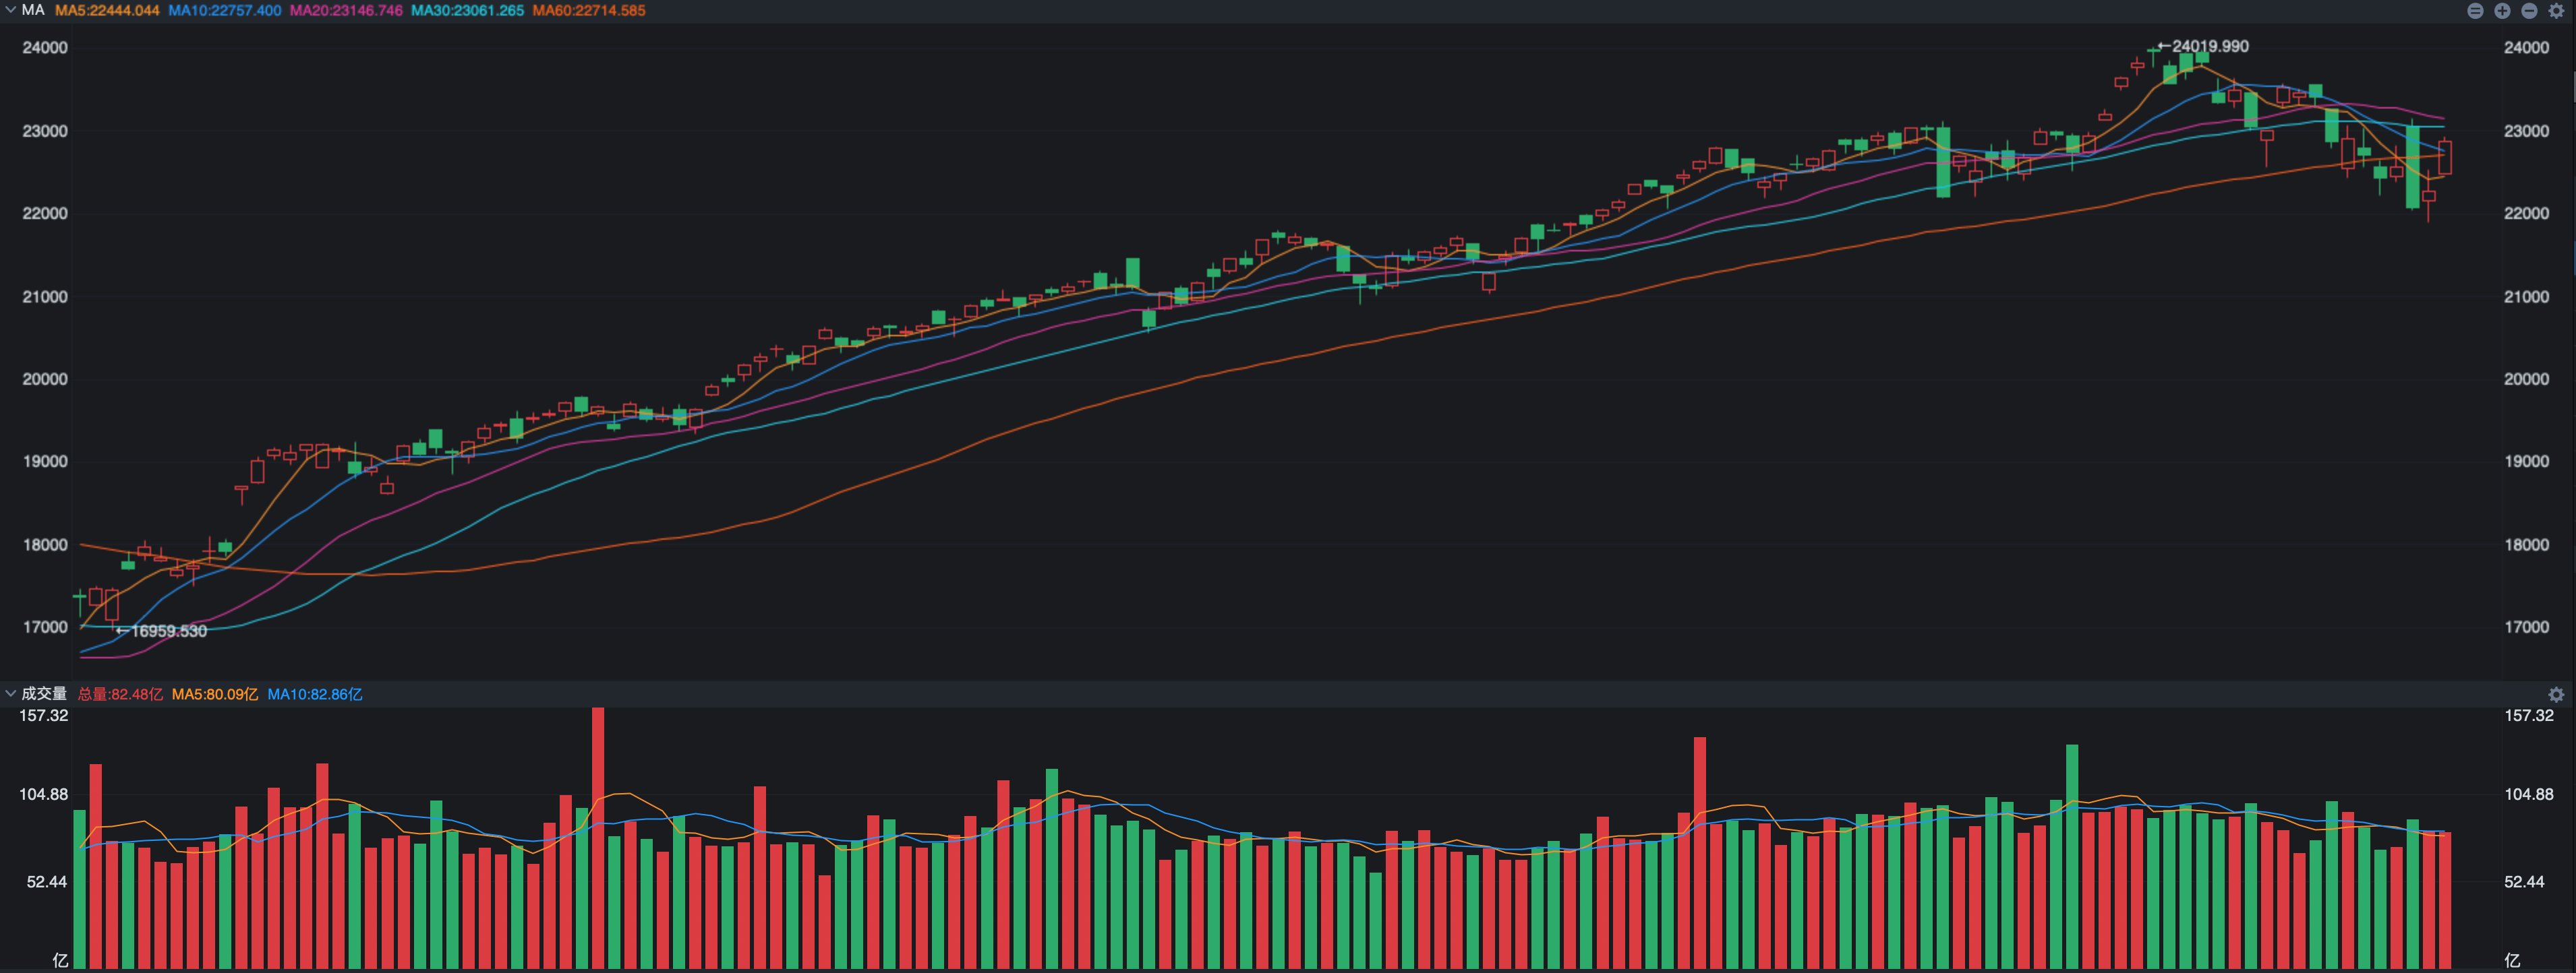Image resolution: width=2576 pixels, height=973 pixels.
Task: Zoom in with the plus circle icon
Action: (2502, 11)
